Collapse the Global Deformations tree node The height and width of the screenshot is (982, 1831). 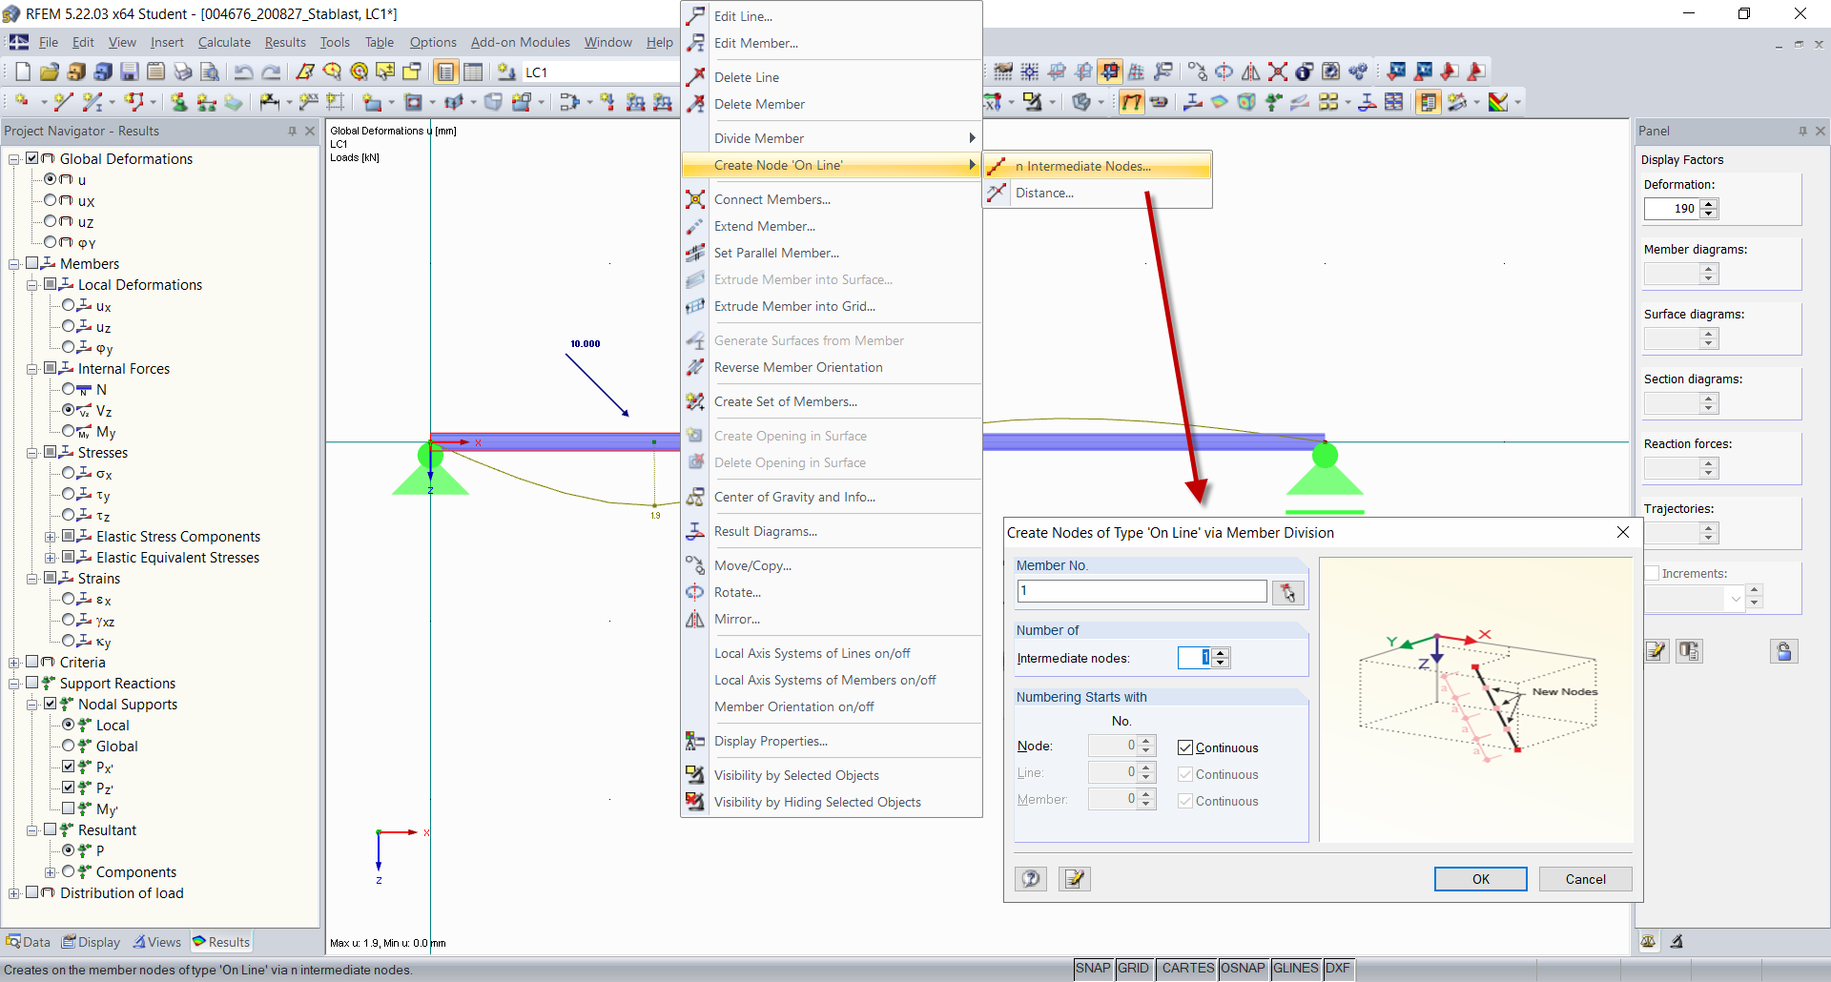coord(13,159)
